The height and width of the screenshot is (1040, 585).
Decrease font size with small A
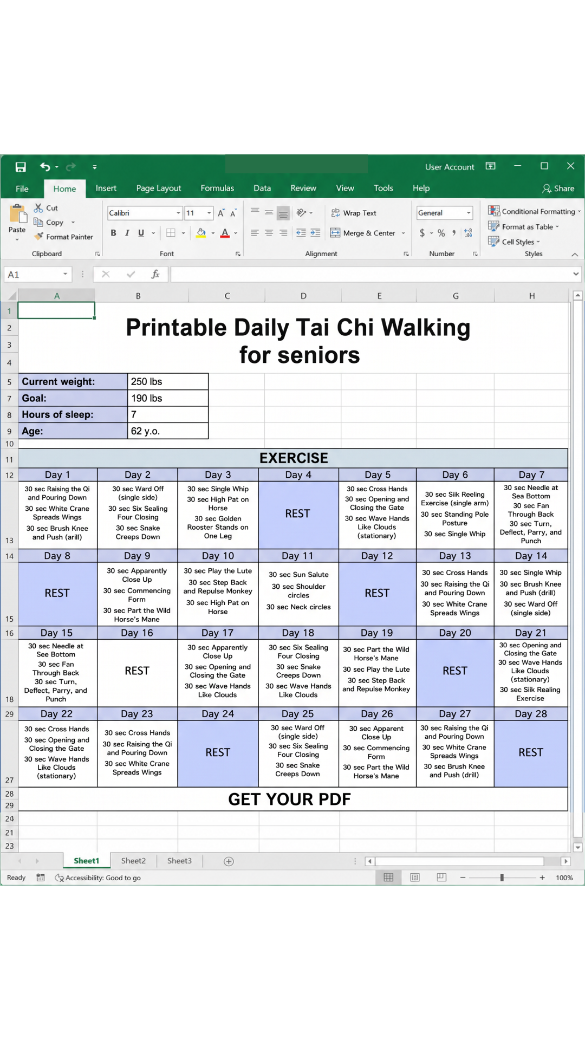(x=233, y=213)
